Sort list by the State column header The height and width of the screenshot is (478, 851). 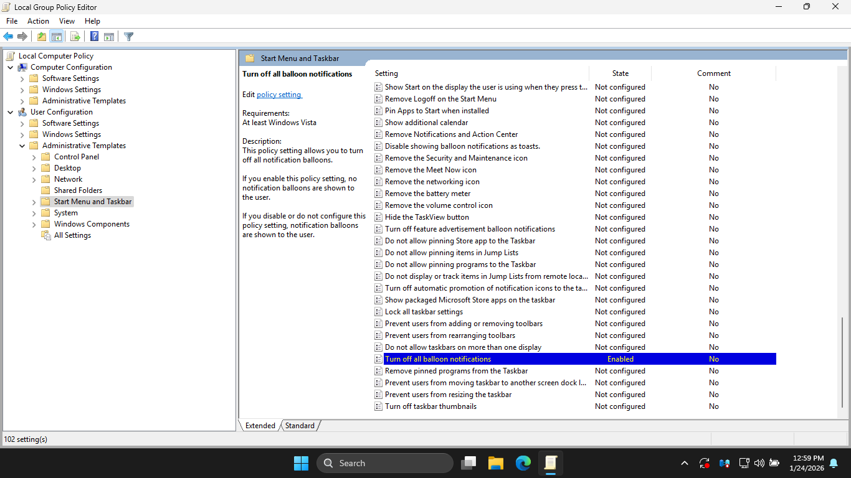620,73
